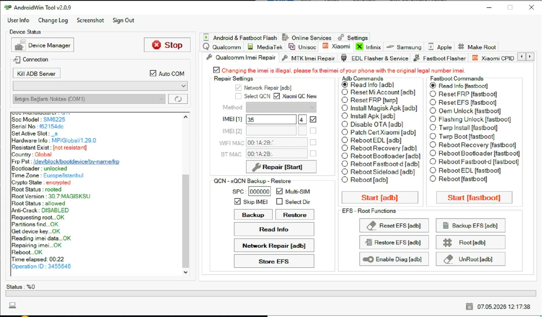This screenshot has width=542, height=317.
Task: Open the /dev/block/bootdevice/by-name/frp link
Action: tap(76, 161)
